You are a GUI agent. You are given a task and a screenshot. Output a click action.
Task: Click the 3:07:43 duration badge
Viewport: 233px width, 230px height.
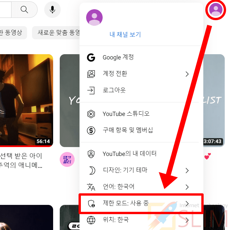(x=213, y=141)
